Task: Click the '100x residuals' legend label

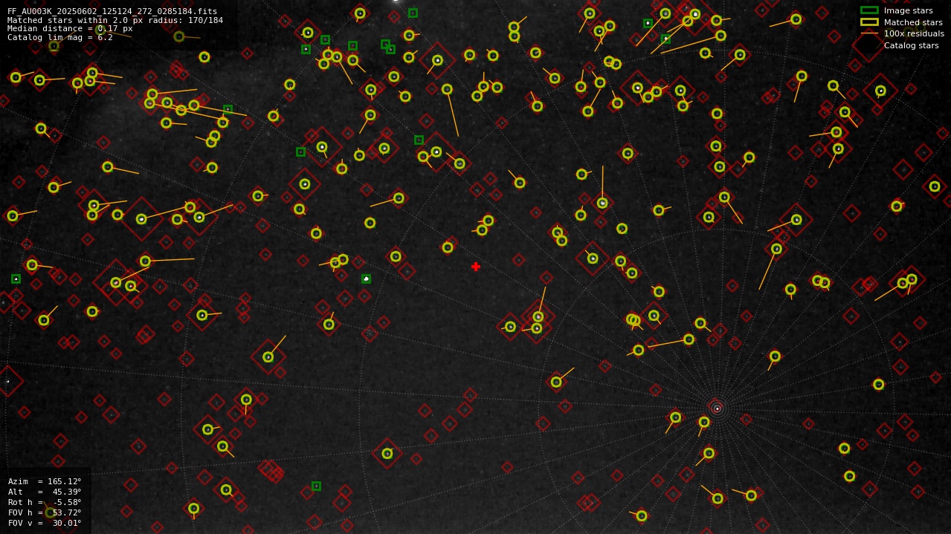Action: (914, 33)
